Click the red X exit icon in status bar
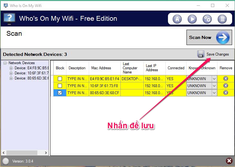Screen dimensions: 235x167 [229, 161]
